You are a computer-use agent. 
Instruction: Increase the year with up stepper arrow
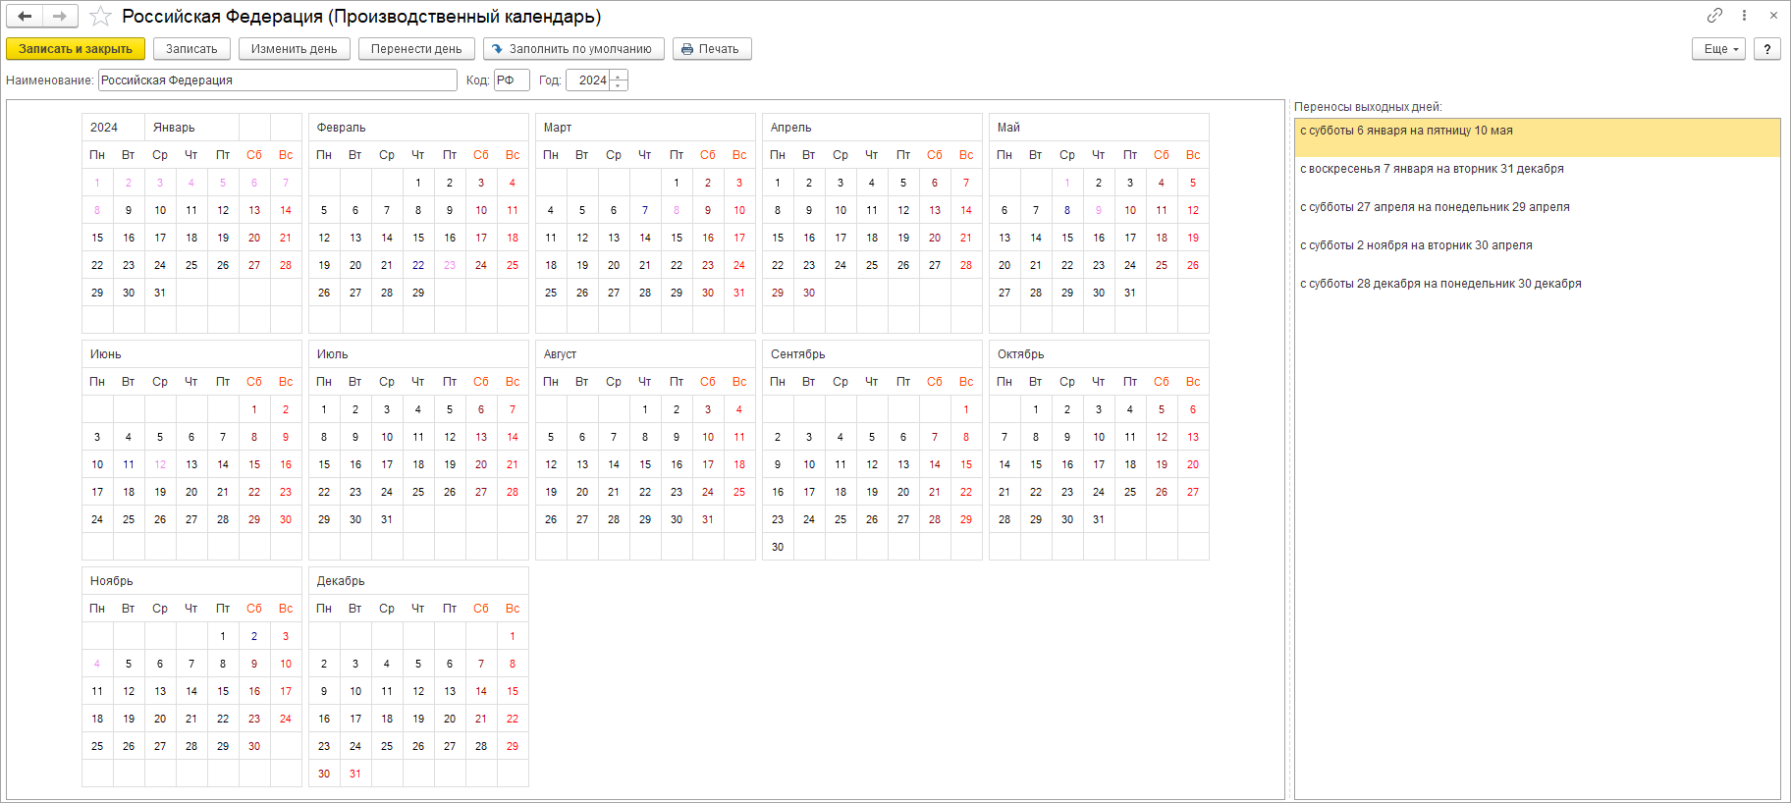[619, 76]
